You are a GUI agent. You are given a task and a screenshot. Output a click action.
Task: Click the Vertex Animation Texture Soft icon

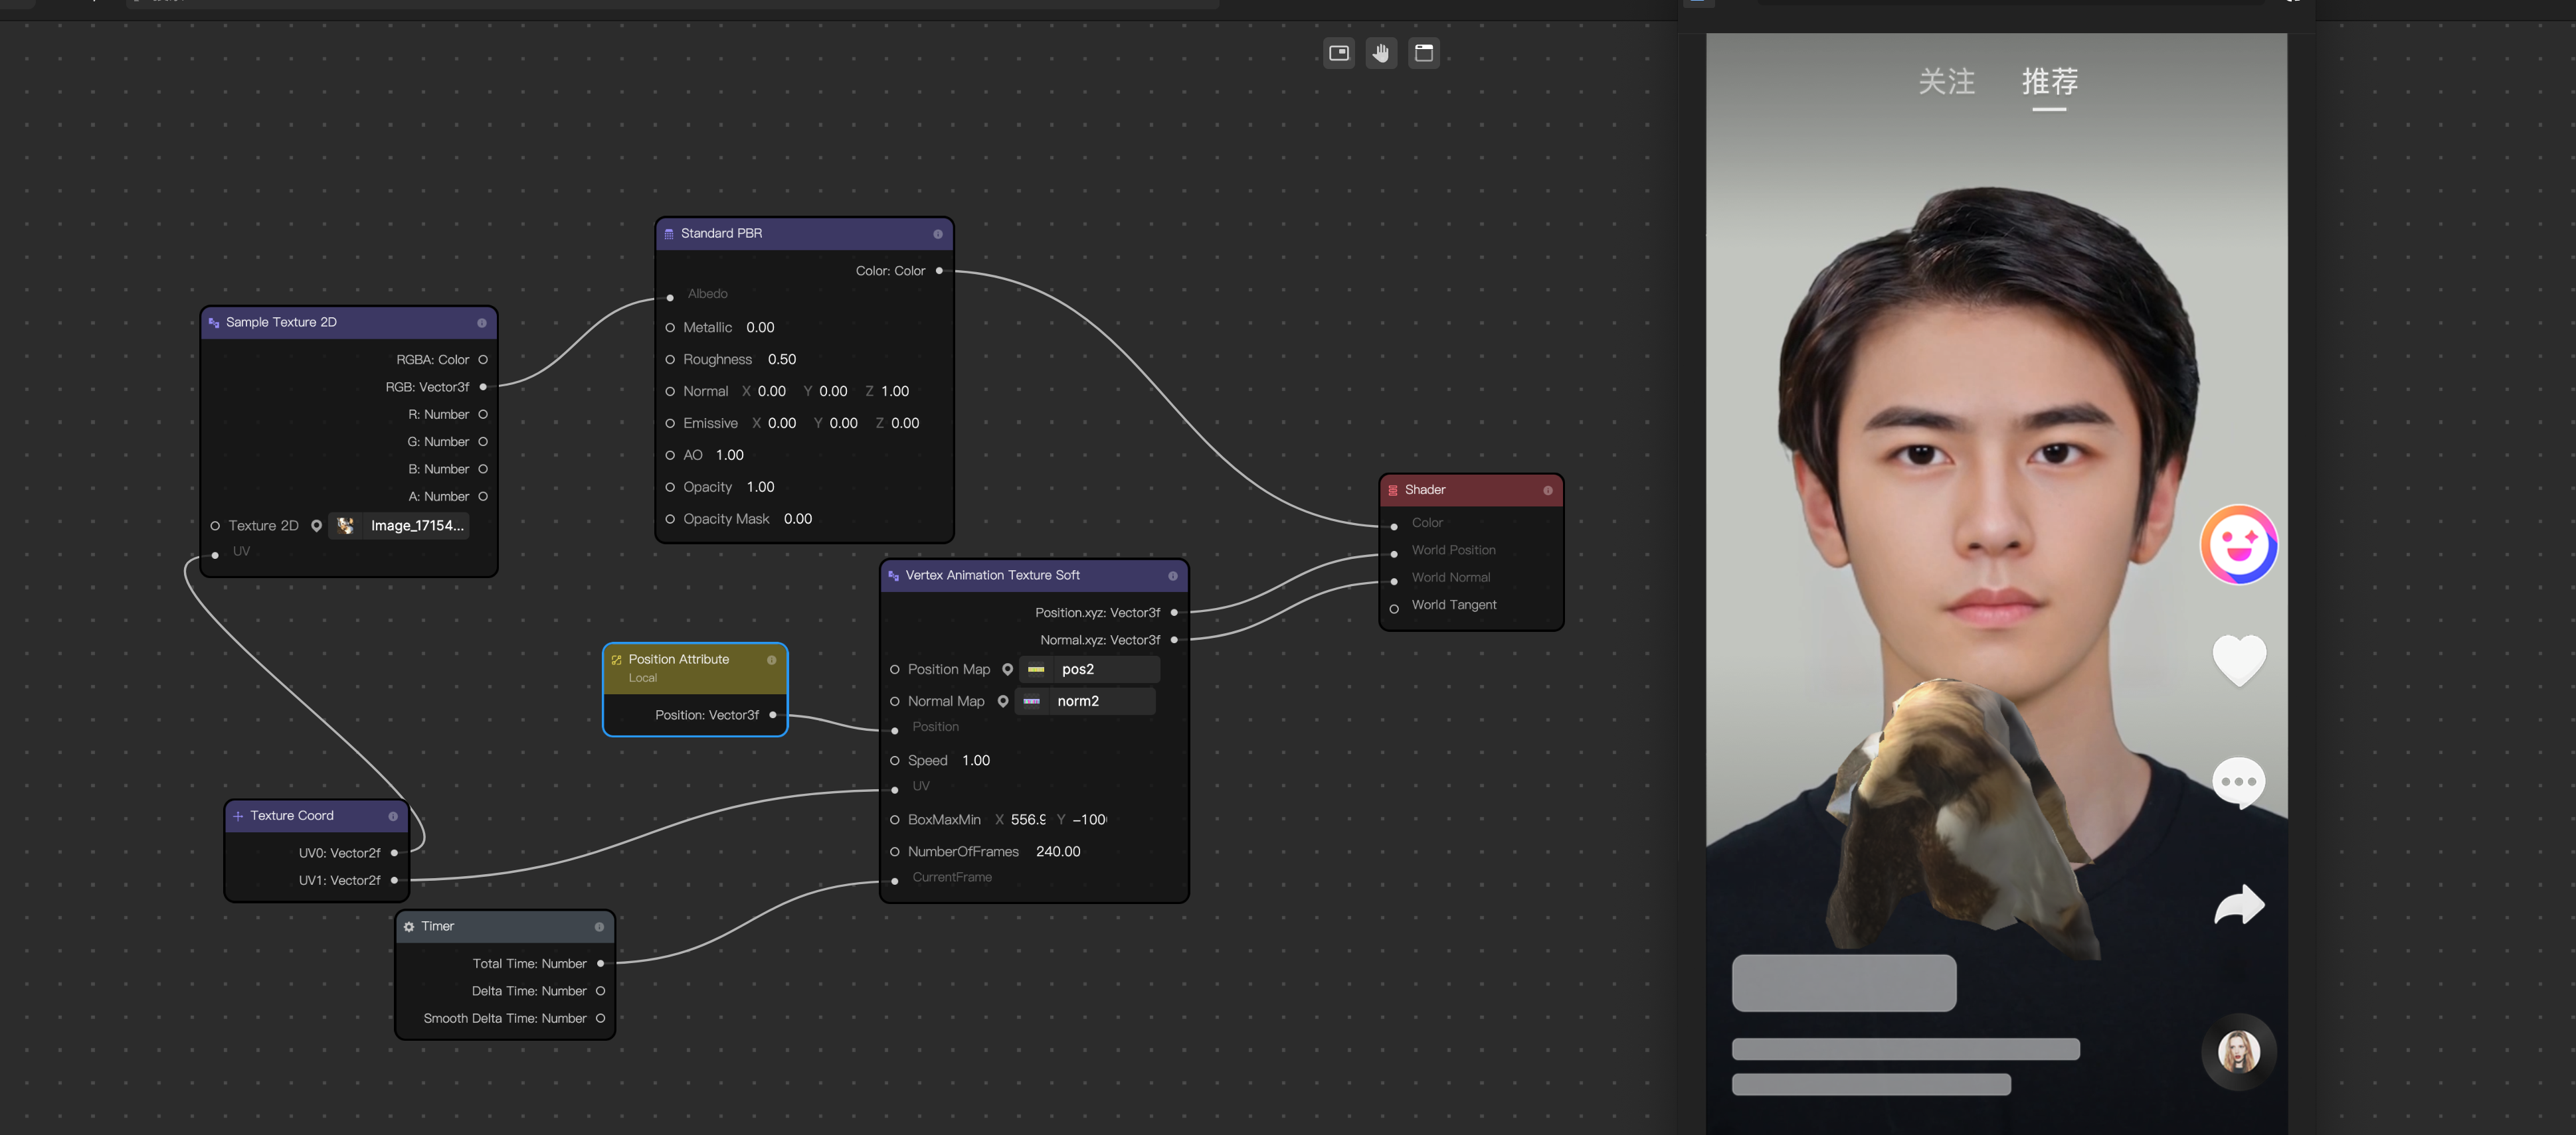tap(894, 575)
